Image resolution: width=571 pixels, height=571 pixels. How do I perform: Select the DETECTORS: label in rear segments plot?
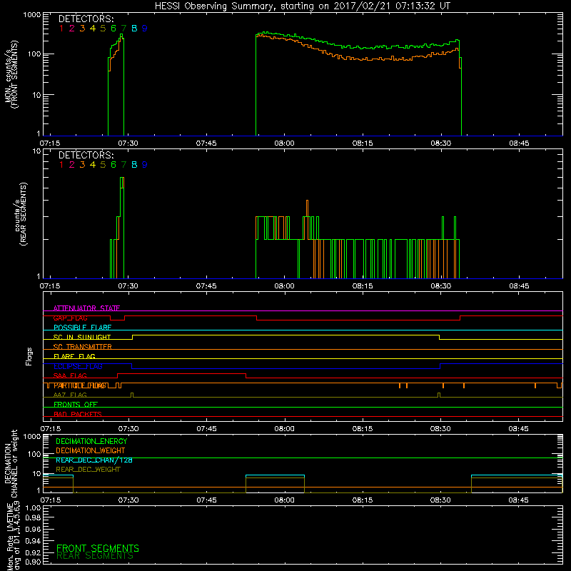(86, 155)
